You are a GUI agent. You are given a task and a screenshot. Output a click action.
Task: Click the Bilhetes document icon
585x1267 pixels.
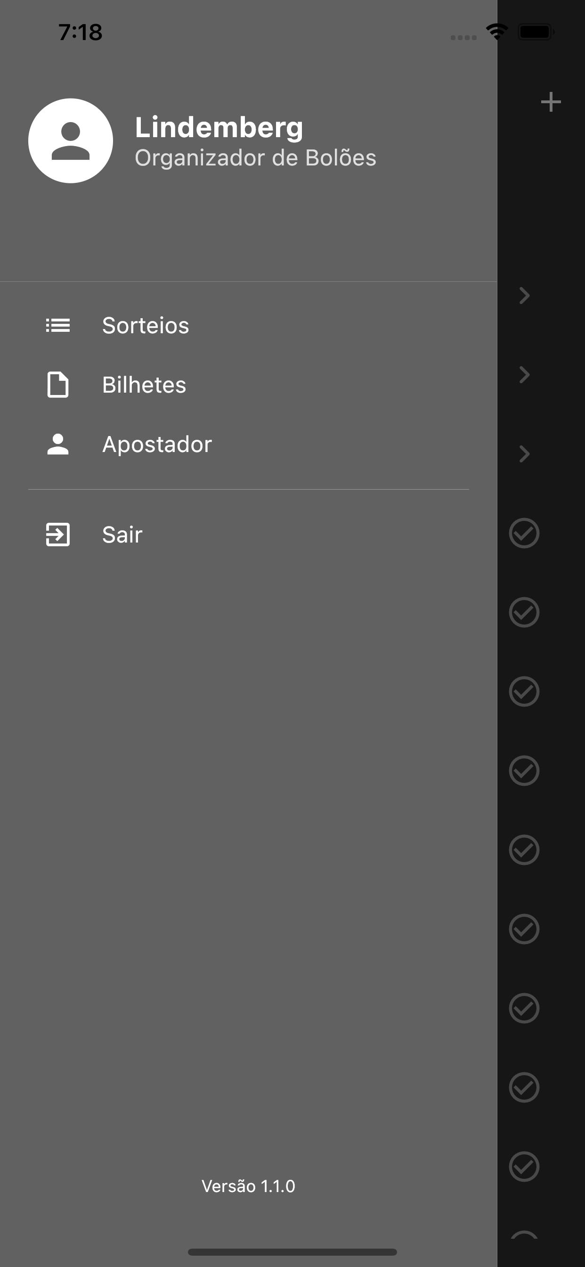(57, 385)
